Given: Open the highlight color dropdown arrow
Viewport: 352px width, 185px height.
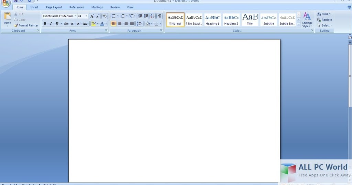Looking at the screenshot, I should [x=97, y=24].
